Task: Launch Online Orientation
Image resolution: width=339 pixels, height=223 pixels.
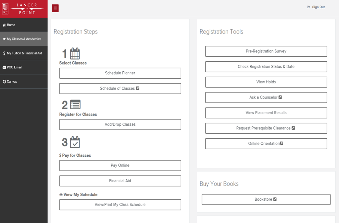Action: 266,144
